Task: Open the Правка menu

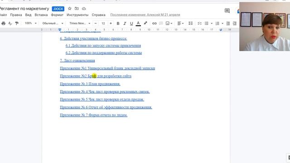Action: point(16,15)
